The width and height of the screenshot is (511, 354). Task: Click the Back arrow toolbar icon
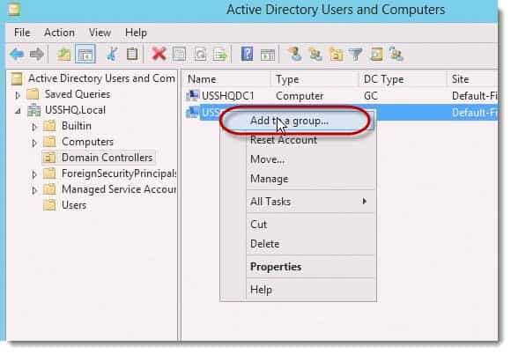pyautogui.click(x=17, y=54)
